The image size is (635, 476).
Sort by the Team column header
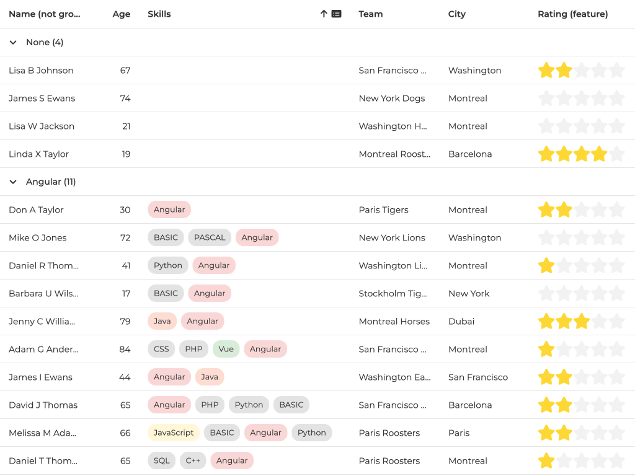(370, 14)
